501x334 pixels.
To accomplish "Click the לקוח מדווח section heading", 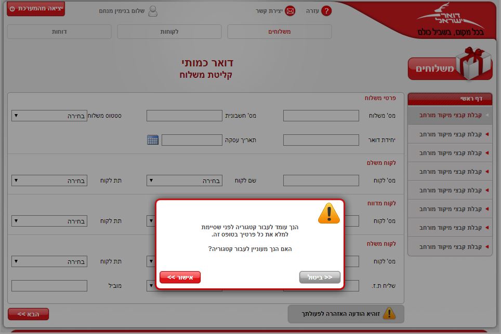I will coord(381,203).
